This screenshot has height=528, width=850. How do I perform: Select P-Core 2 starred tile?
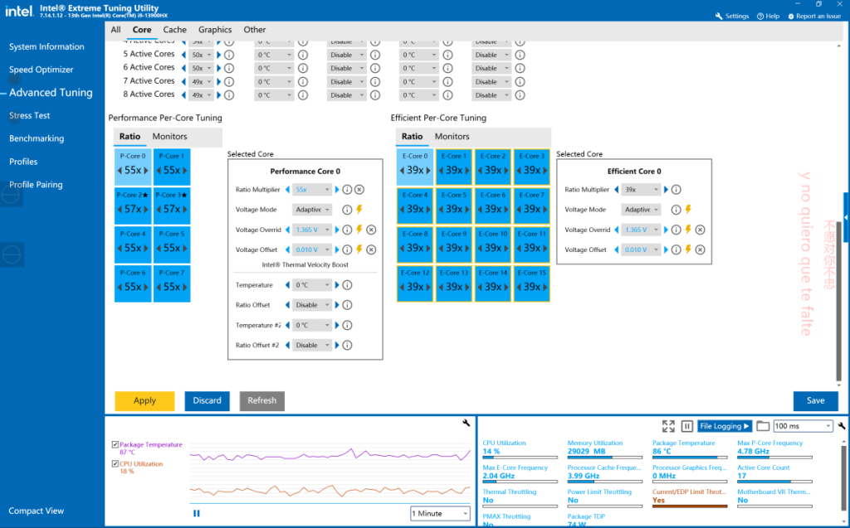pyautogui.click(x=133, y=206)
